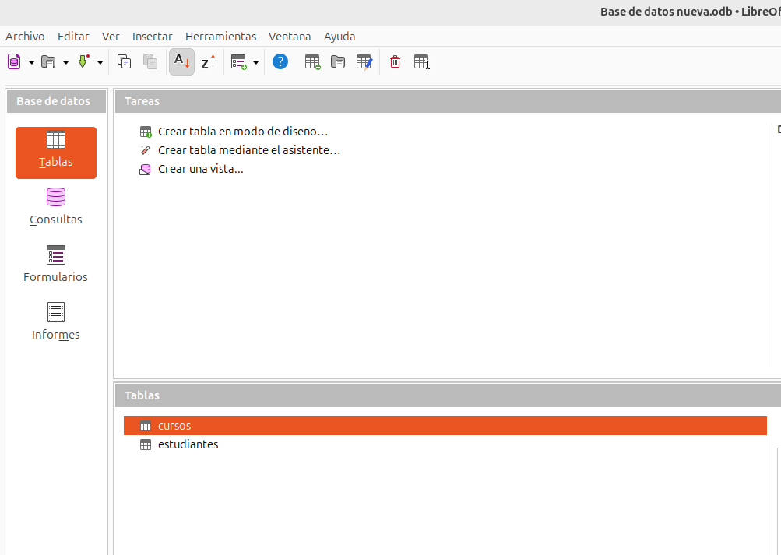781x555 pixels.
Task: Select Consultas in database sidebar
Action: (x=56, y=206)
